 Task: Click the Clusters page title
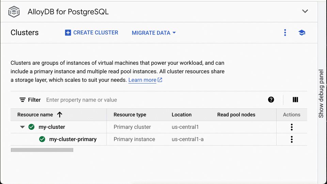coord(25,33)
